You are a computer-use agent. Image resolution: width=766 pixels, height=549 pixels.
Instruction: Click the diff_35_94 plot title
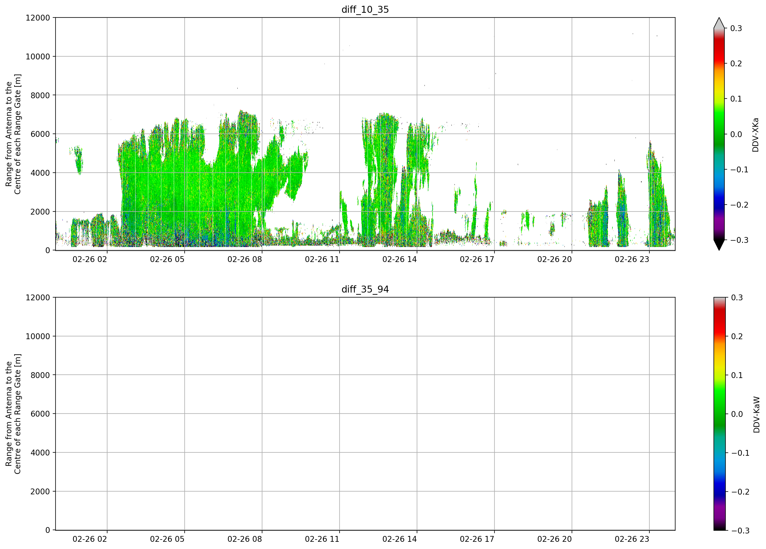pyautogui.click(x=365, y=289)
